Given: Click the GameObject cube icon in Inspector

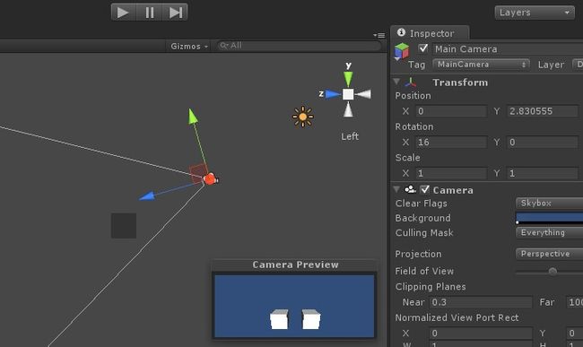Looking at the screenshot, I should pos(402,51).
